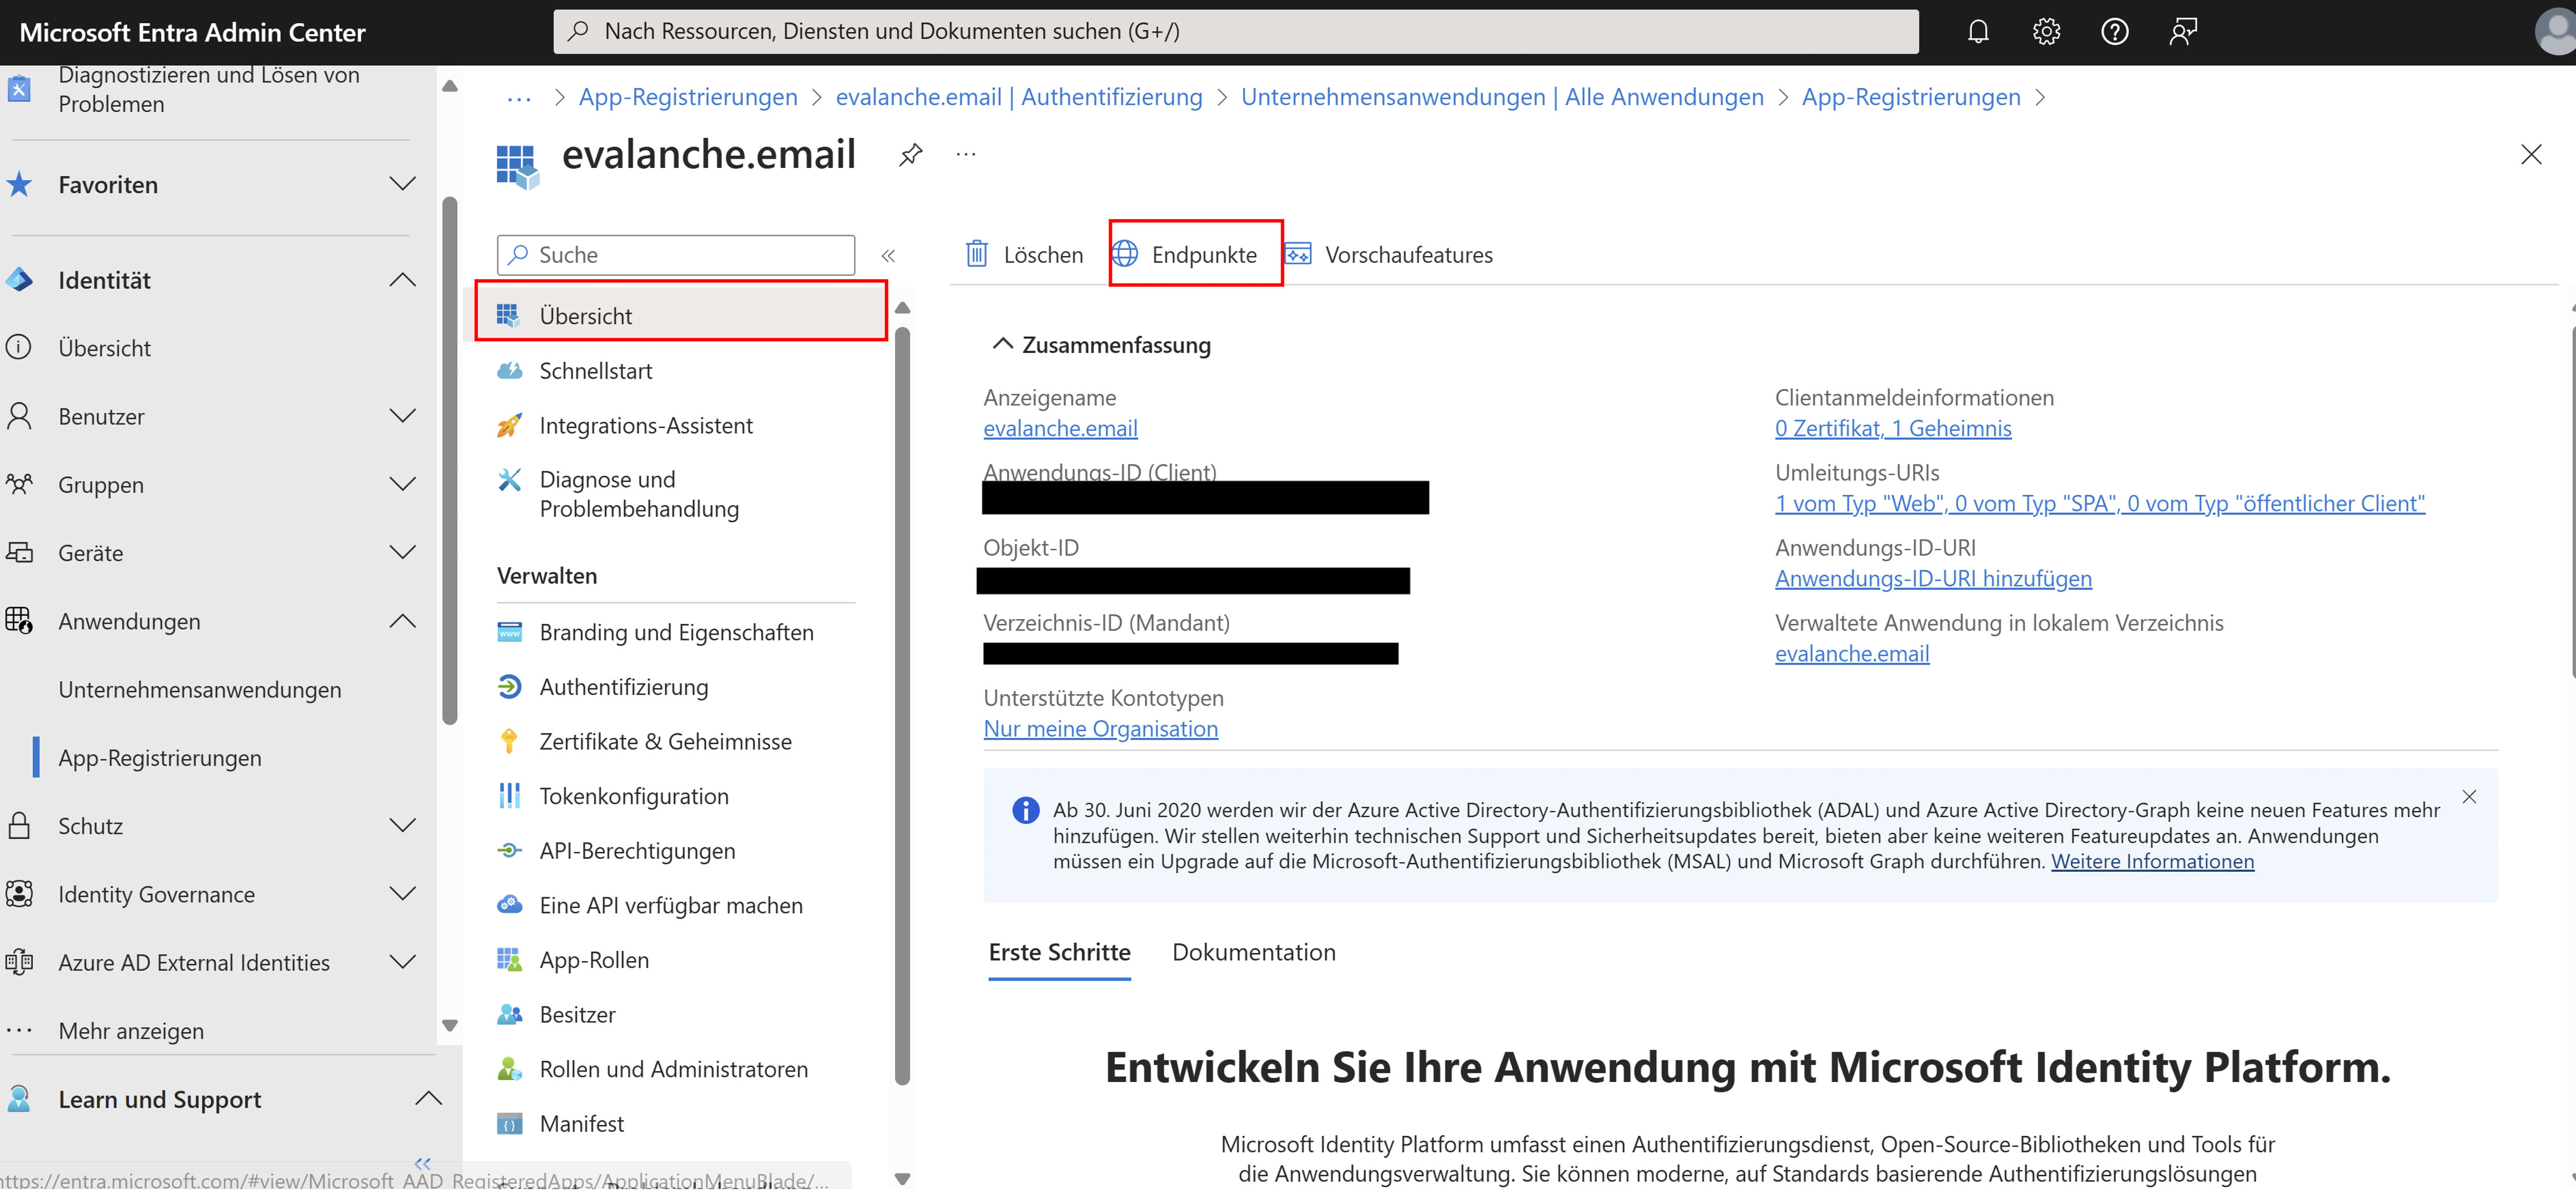Collapse the Zusammenfassung section
The image size is (2576, 1192).
(x=1002, y=345)
